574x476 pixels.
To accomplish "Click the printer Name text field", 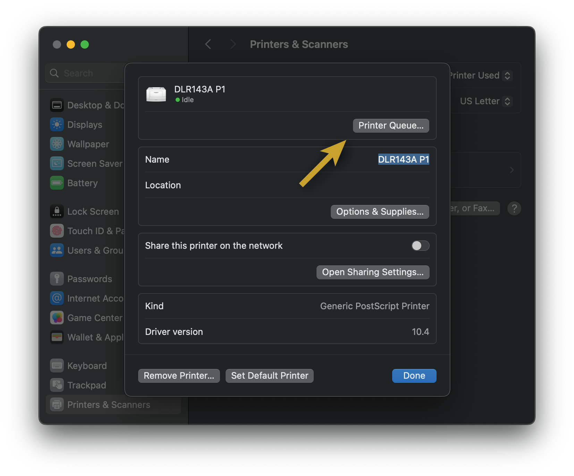I will pos(403,159).
